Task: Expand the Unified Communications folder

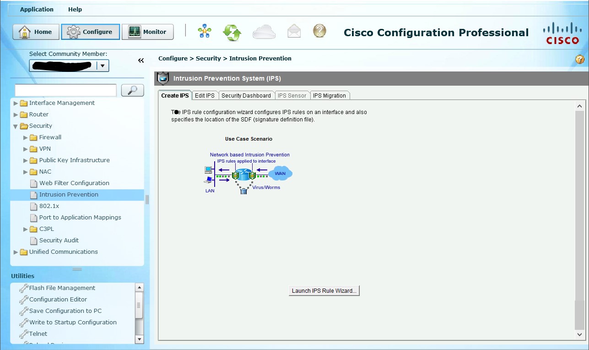Action: coord(16,252)
